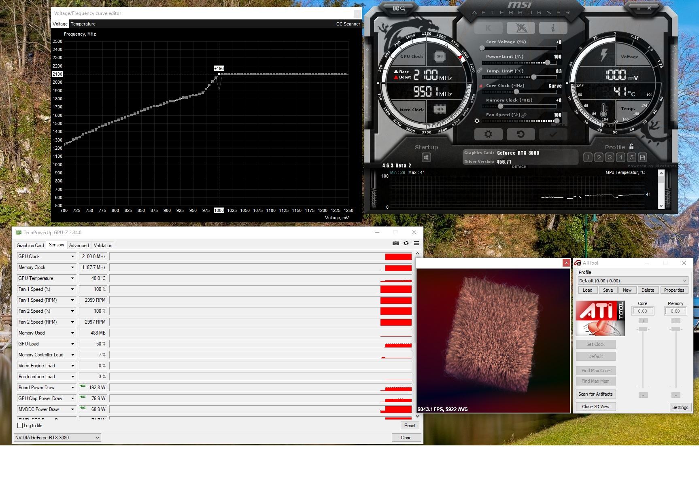Image resolution: width=699 pixels, height=500 pixels.
Task: Expand the GPU Clock sensor dropdown
Action: click(72, 256)
